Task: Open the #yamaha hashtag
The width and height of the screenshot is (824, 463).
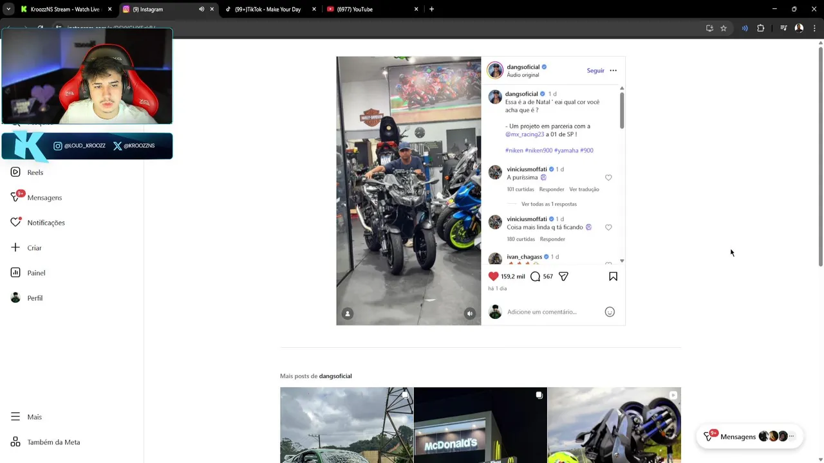Action: 566,150
